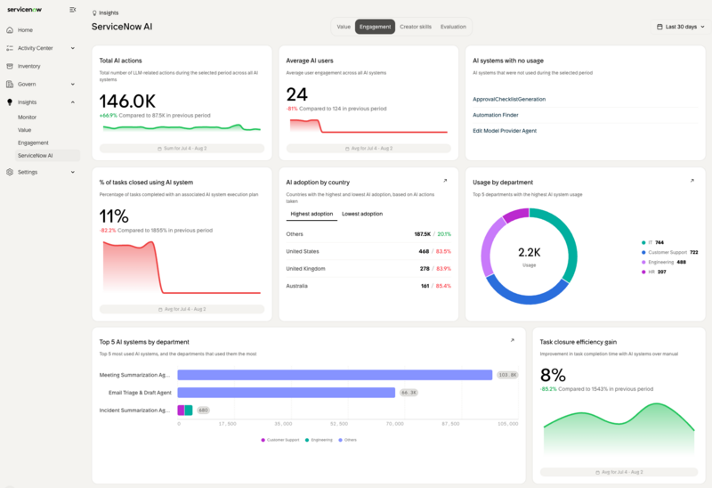Click the 146.0K total actions value
The width and height of the screenshot is (712, 488).
tap(127, 102)
